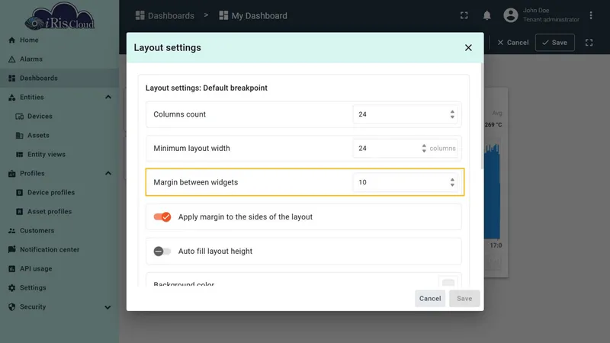Enable Auto fill layout height toggle
Screen dimensions: 610x343
point(162,252)
